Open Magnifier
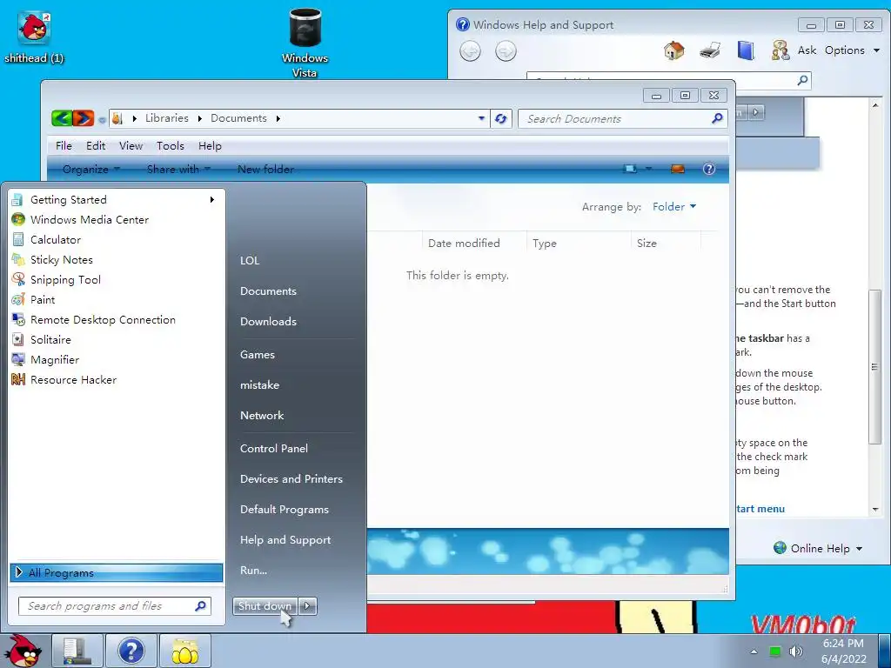This screenshot has height=668, width=891. pos(116,359)
